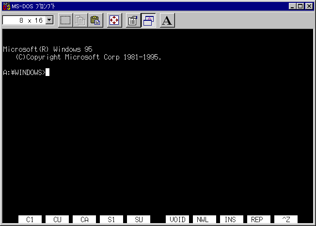Image resolution: width=316 pixels, height=226 pixels.
Task: Open the MS-DOS system menu icon
Action: (x=7, y=6)
